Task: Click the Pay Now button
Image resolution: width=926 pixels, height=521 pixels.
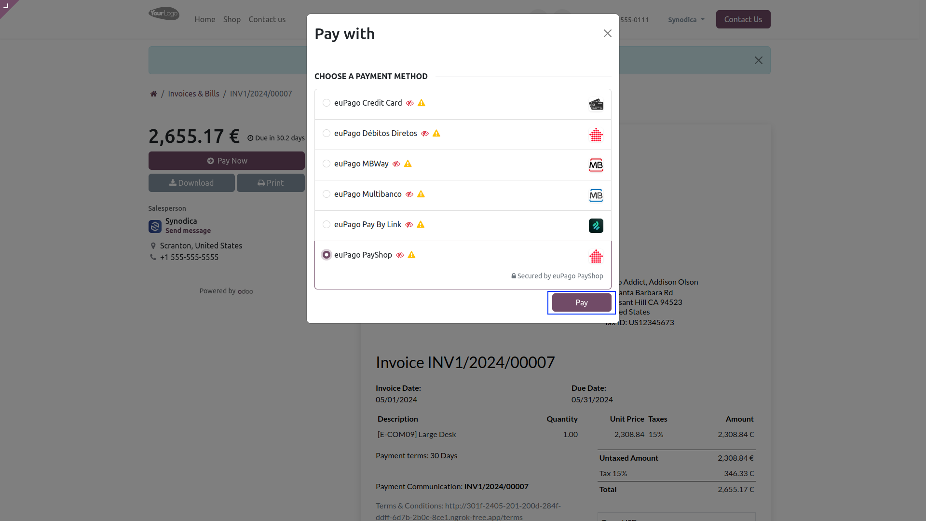Action: point(227,161)
